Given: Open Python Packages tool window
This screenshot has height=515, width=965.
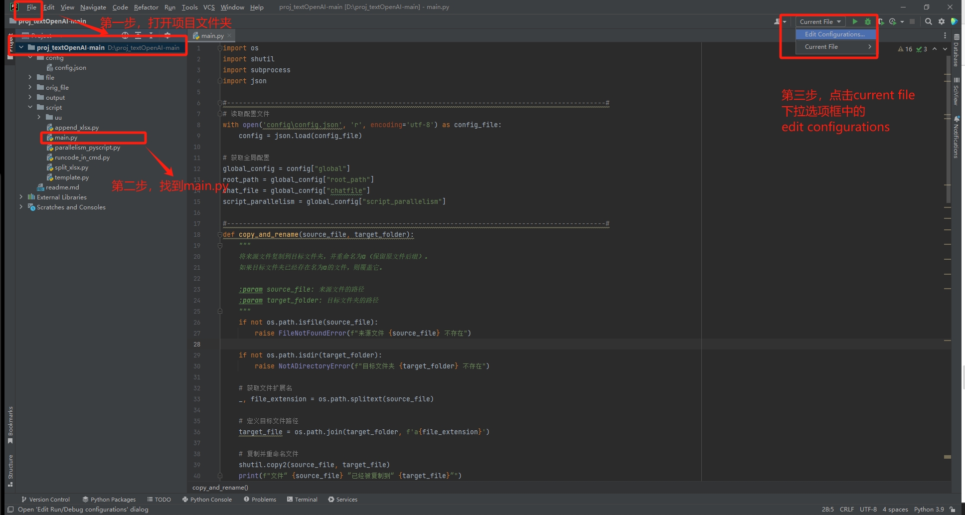Looking at the screenshot, I should [x=109, y=499].
